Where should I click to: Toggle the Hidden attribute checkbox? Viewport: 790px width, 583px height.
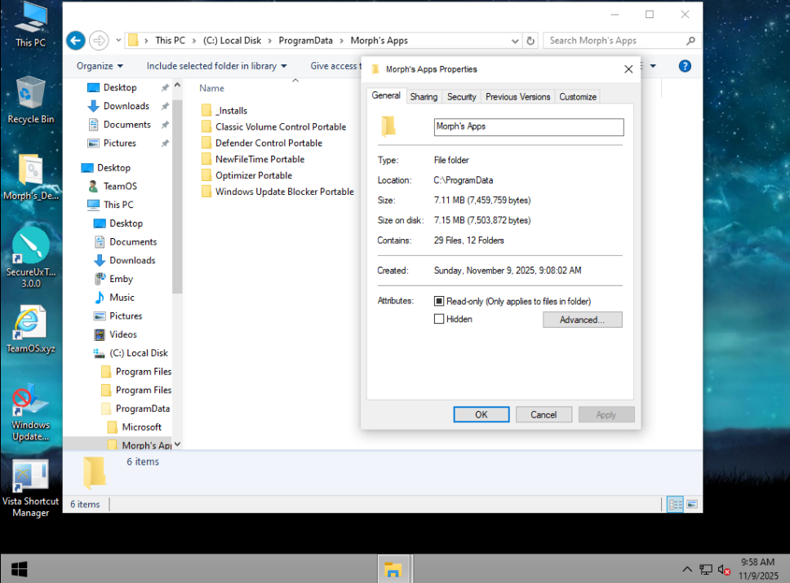tap(439, 319)
